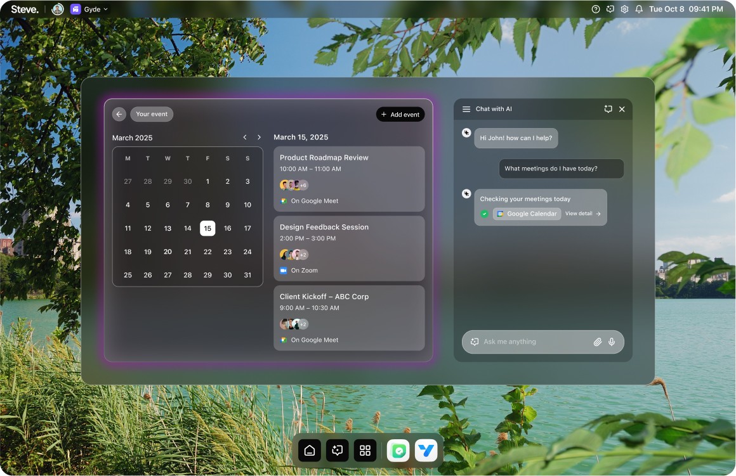Advance to next month in calendar
The height and width of the screenshot is (476, 736).
point(259,138)
